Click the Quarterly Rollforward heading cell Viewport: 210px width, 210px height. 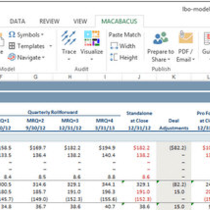tap(52, 112)
